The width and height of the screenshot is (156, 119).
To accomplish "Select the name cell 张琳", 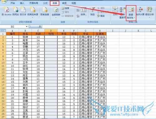I will [x=25, y=37].
